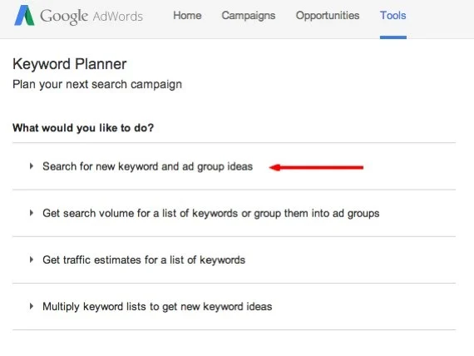Click the blue underline beneath Tools
This screenshot has height=356, width=474.
point(393,37)
